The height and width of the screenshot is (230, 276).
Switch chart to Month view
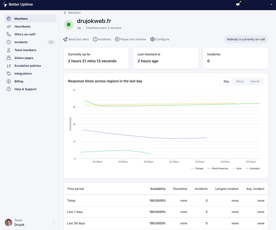(x=255, y=81)
